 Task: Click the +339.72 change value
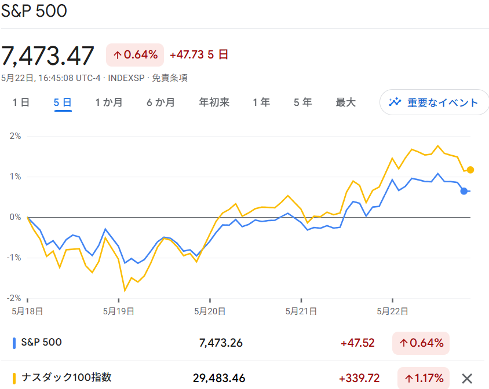pos(359,378)
